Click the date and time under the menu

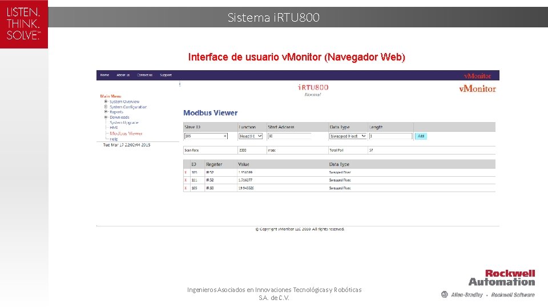click(127, 144)
